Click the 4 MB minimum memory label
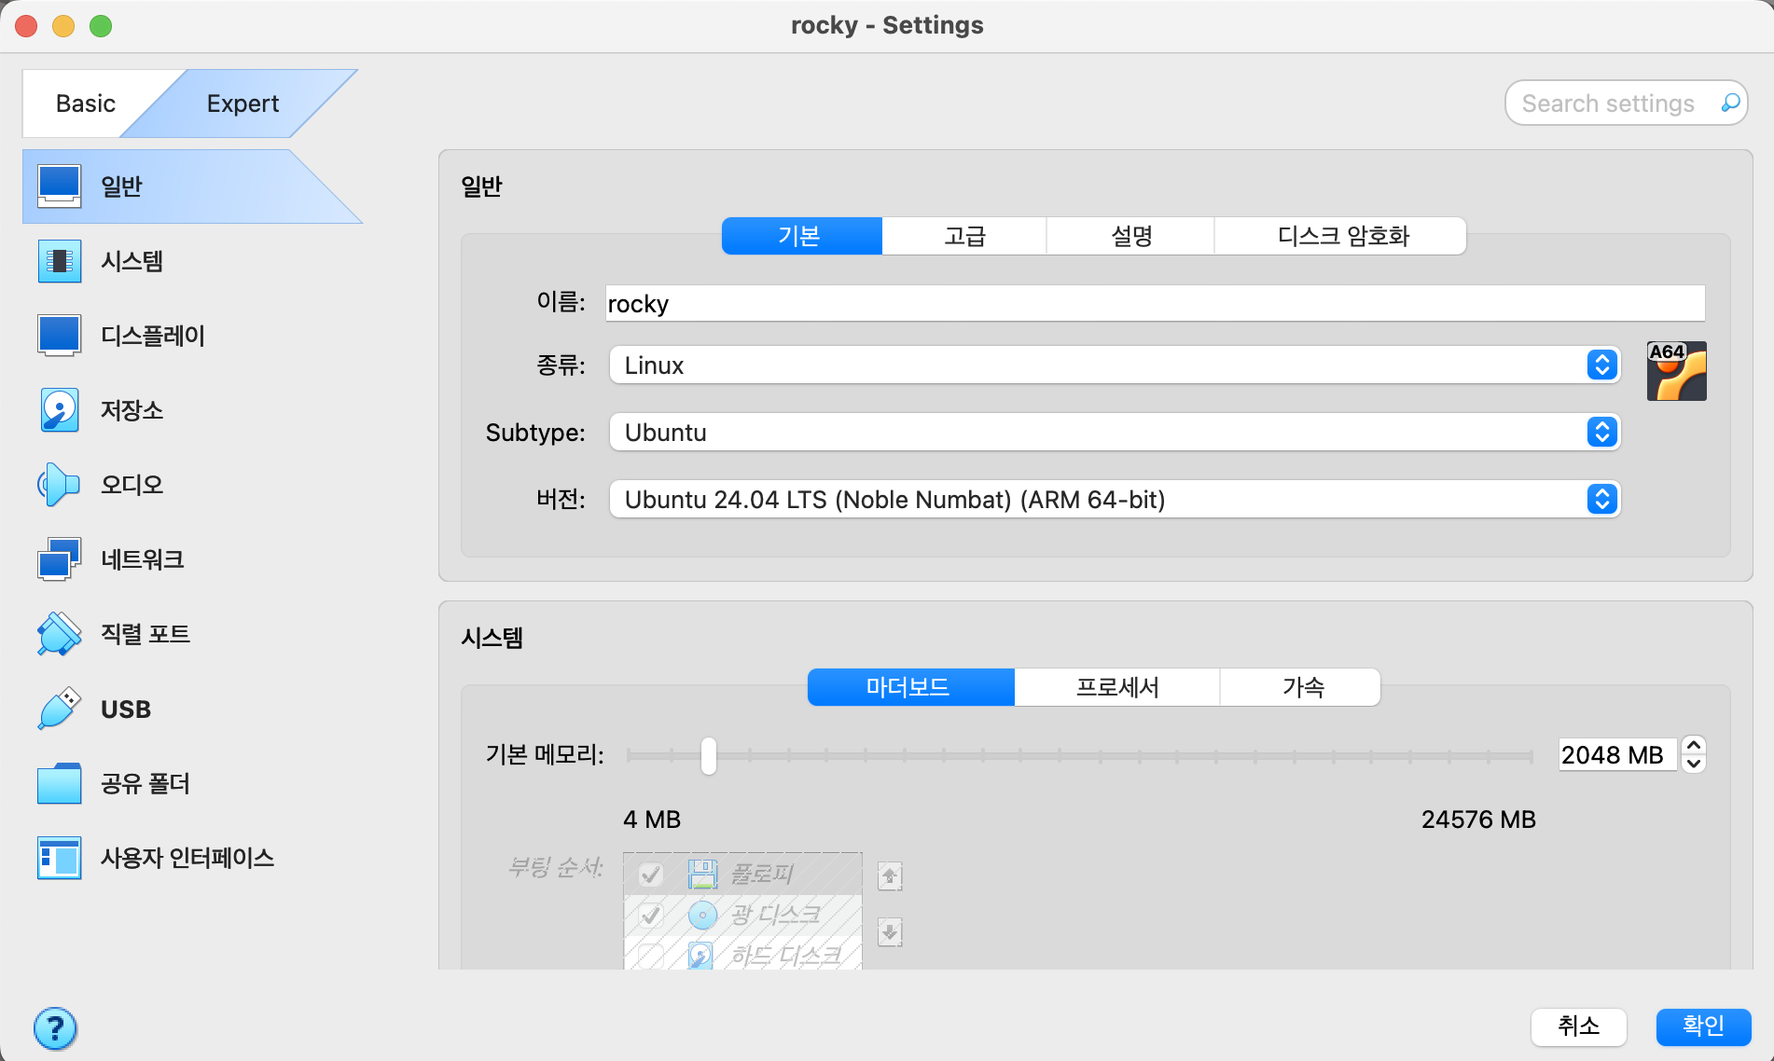The width and height of the screenshot is (1774, 1061). tap(652, 820)
